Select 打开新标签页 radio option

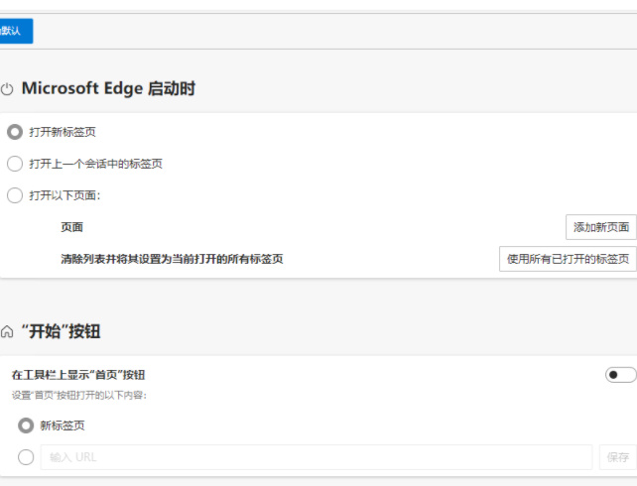15,132
